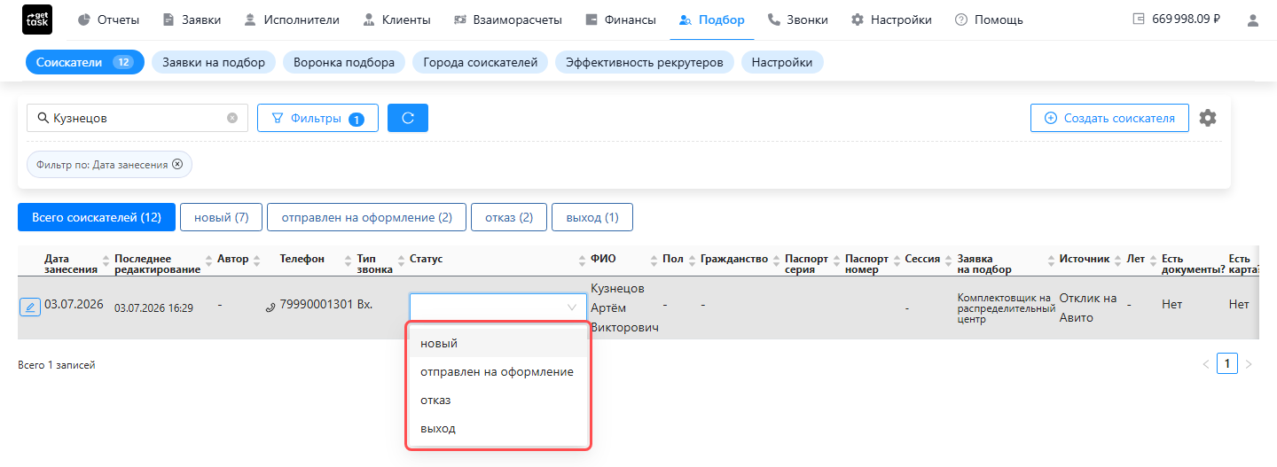
Task: Click the wallet balance 669 998.09 ₽
Action: pyautogui.click(x=1177, y=19)
